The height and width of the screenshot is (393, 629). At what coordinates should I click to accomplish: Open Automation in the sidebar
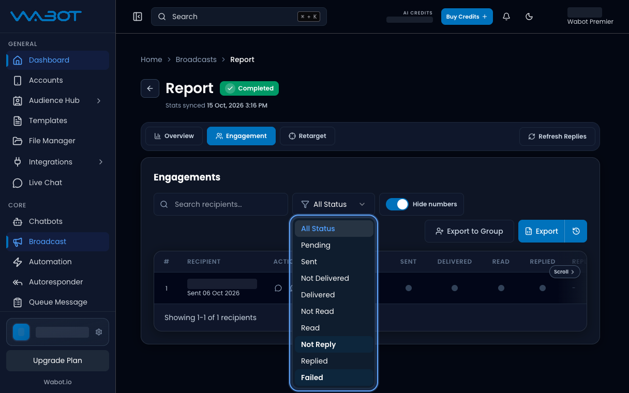coord(57,262)
